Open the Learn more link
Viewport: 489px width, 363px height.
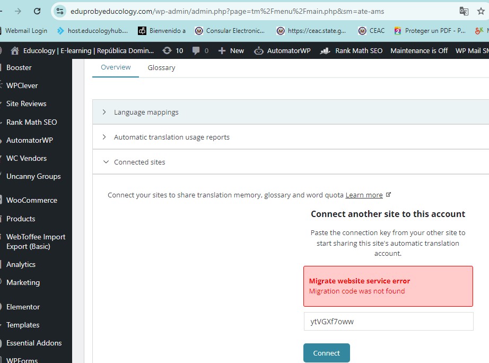tap(364, 195)
